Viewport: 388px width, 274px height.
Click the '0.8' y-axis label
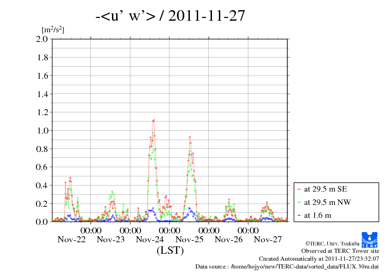click(42, 149)
